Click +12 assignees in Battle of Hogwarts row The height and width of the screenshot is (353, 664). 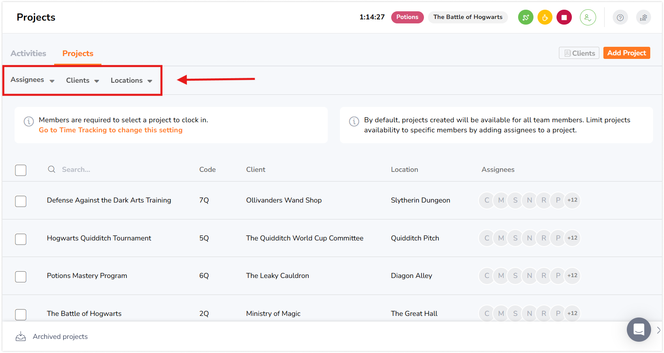click(x=572, y=313)
